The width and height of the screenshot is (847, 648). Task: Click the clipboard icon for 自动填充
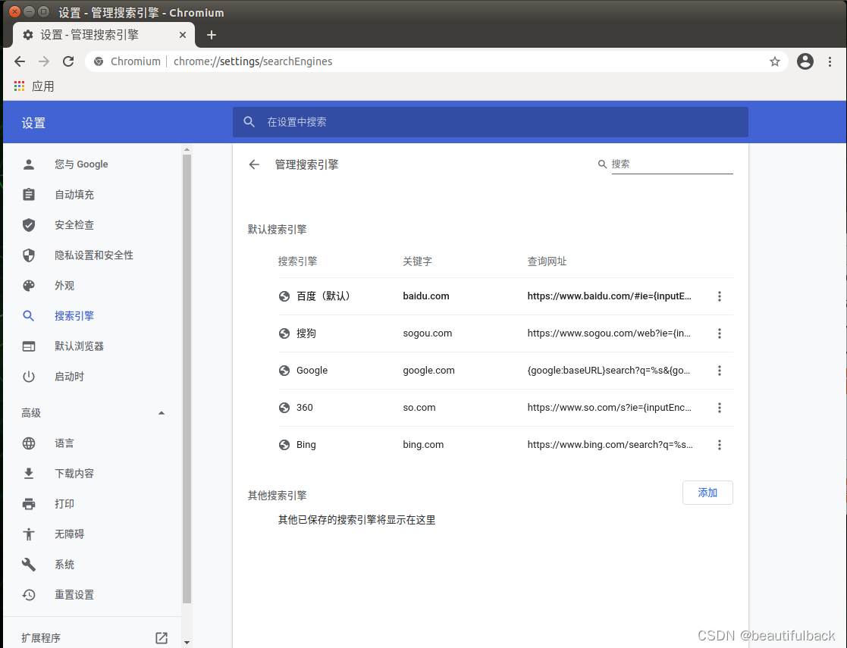tap(29, 194)
